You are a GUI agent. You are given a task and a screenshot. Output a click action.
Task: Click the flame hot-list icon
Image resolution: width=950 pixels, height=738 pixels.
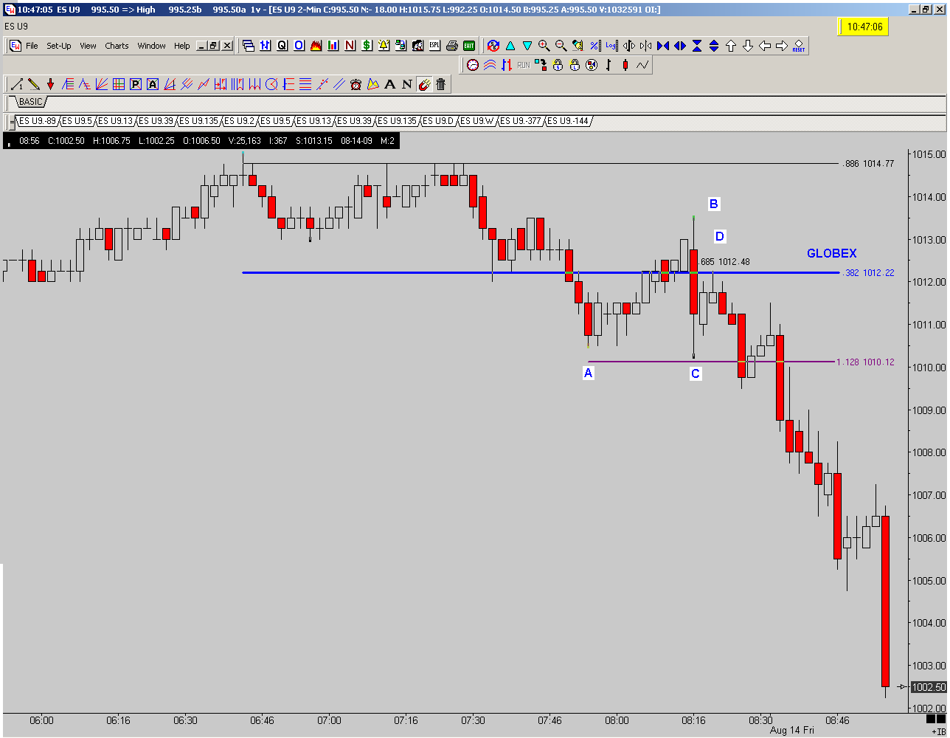coord(316,46)
